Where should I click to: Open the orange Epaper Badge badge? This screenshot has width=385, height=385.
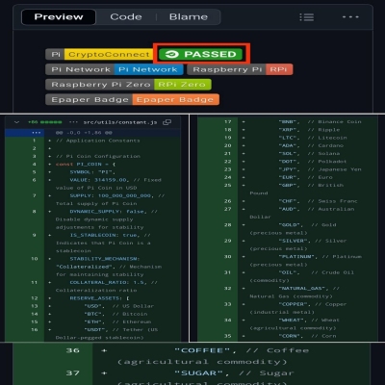(x=132, y=99)
